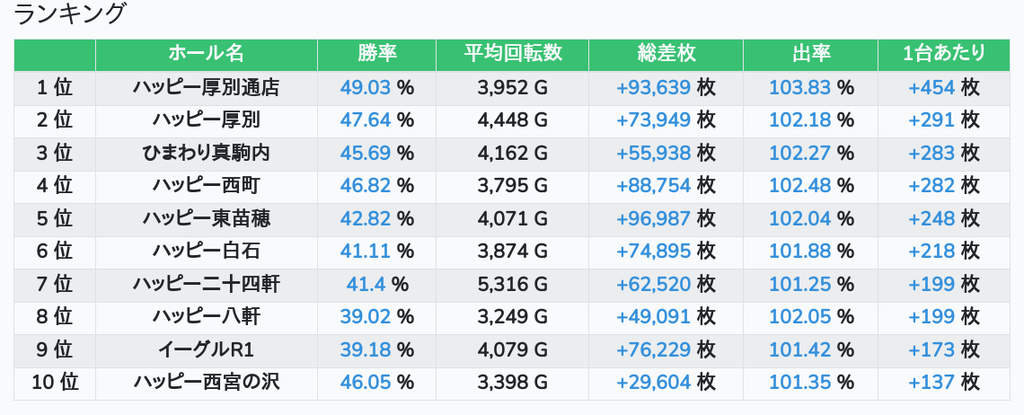This screenshot has height=415, width=1024.
Task: Click the ランキング section heading
Action: pos(69,13)
